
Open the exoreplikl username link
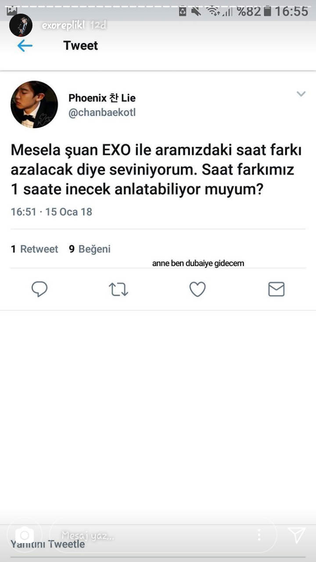click(63, 25)
